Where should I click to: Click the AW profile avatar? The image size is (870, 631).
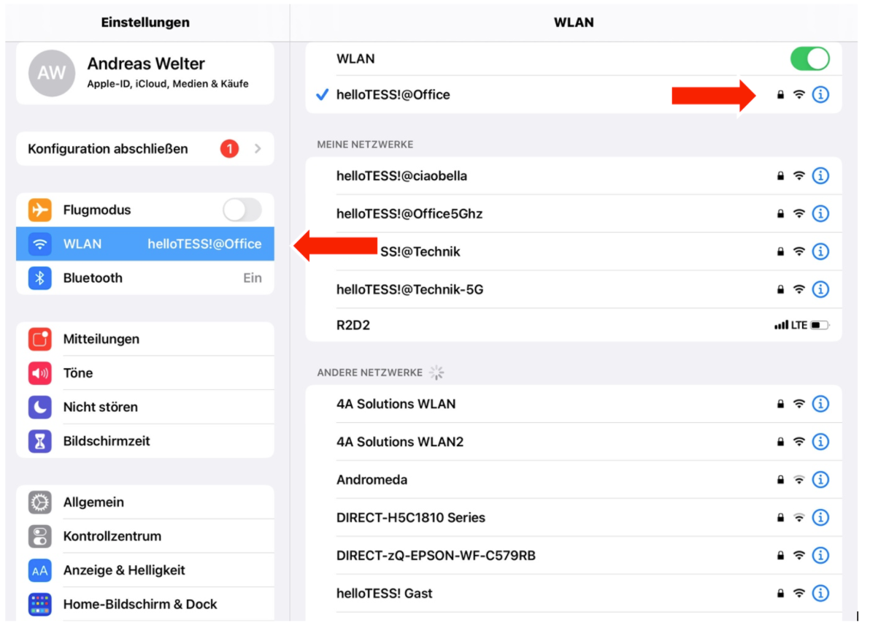(x=52, y=73)
